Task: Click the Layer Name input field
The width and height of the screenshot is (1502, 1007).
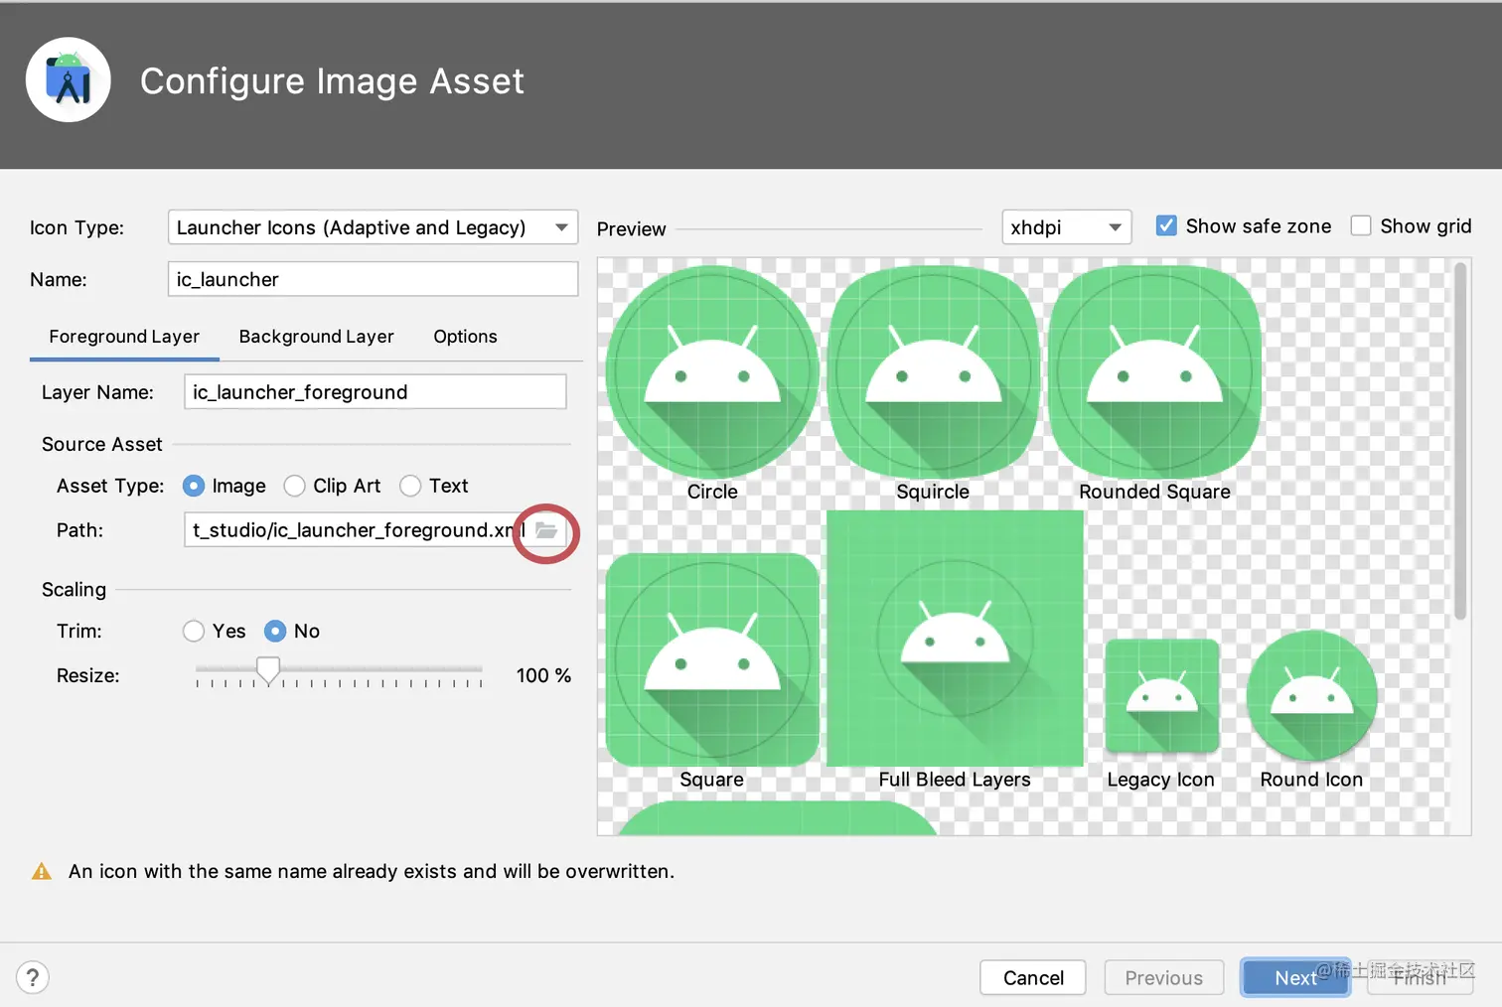Action: (375, 392)
